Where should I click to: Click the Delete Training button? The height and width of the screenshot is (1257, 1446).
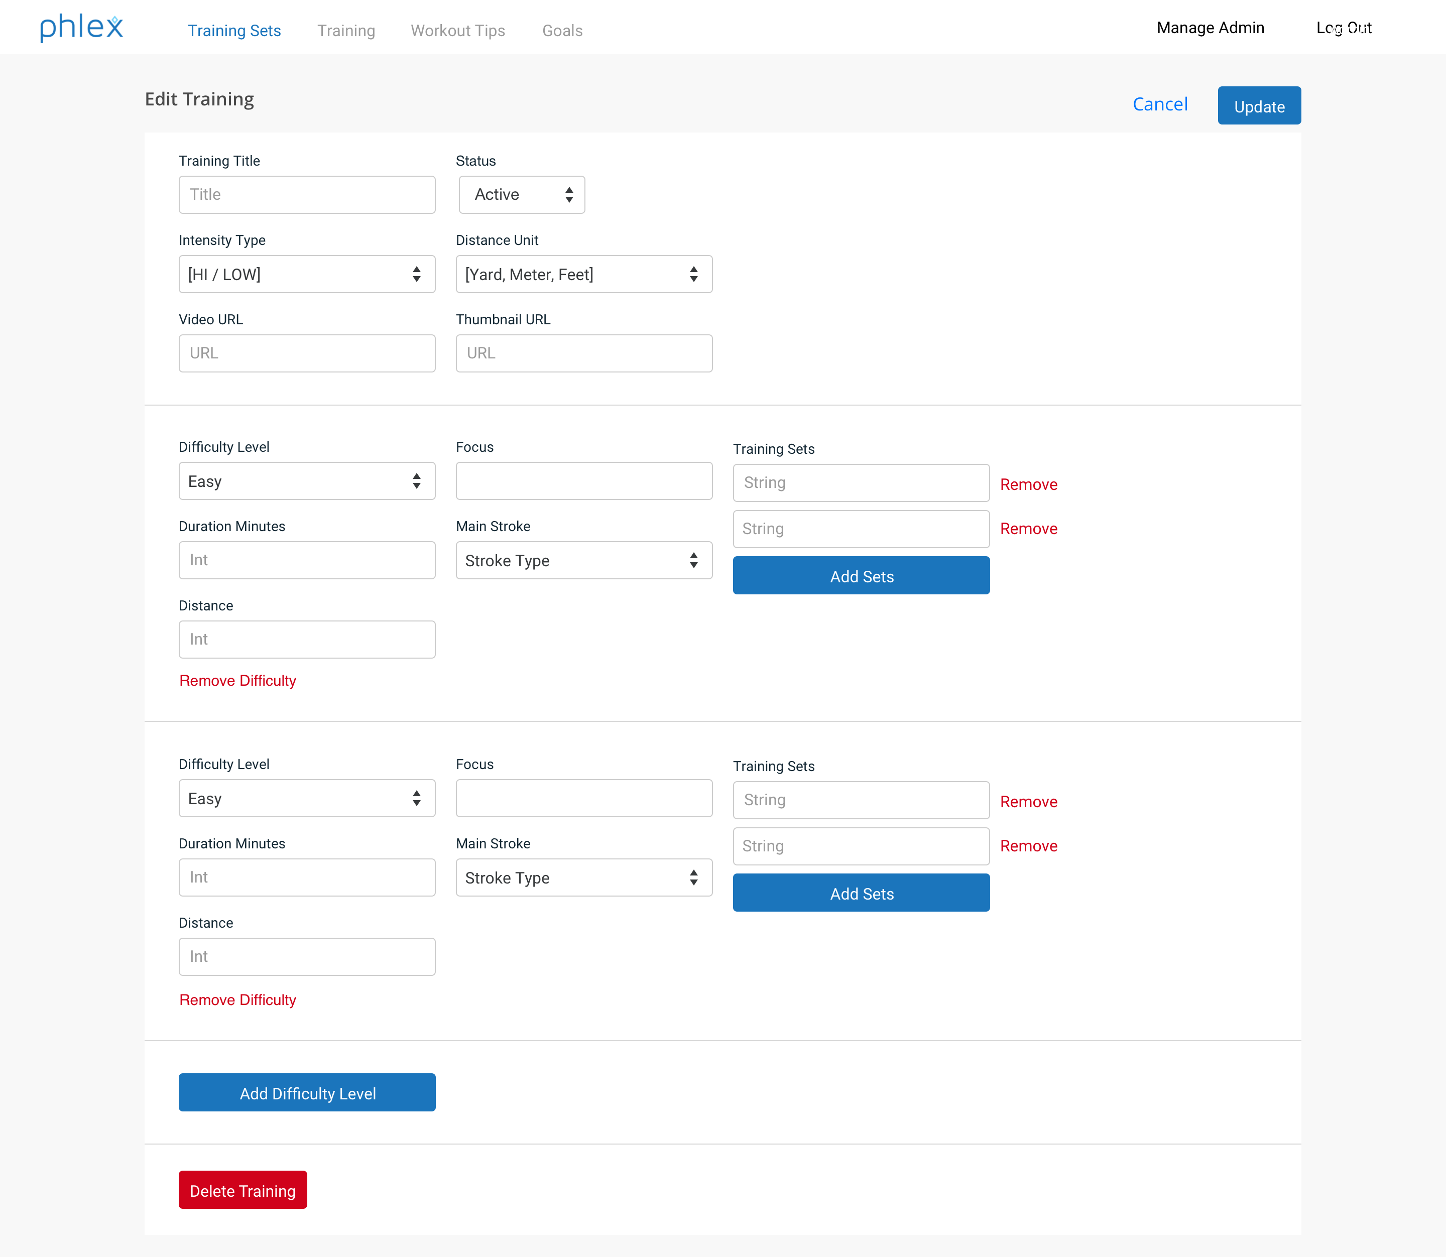(242, 1191)
